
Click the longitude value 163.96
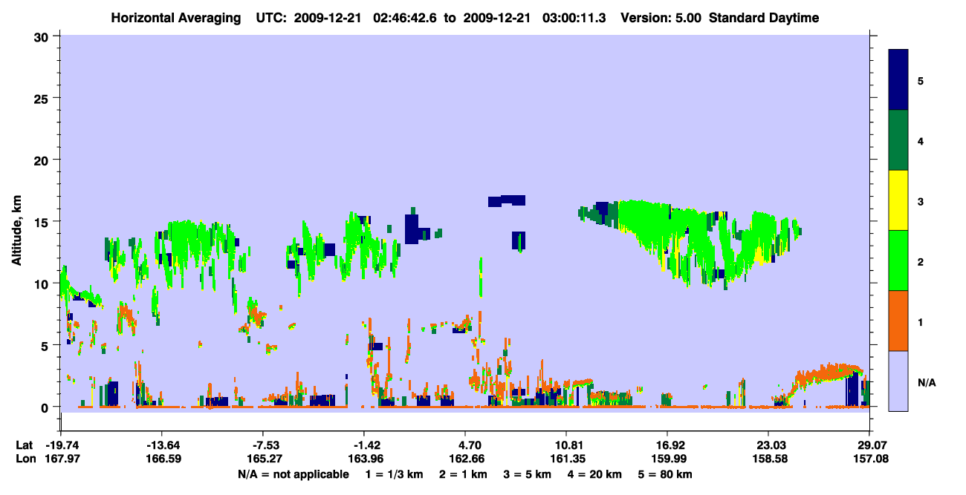click(367, 459)
